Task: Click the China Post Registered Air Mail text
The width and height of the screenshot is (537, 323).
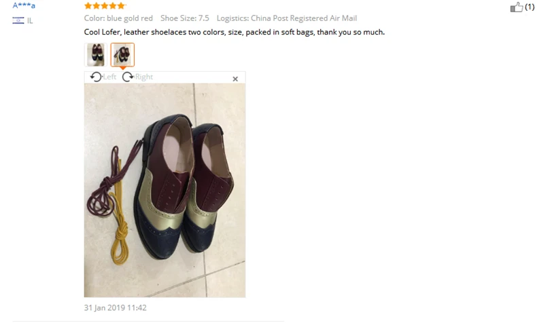Action: click(304, 18)
